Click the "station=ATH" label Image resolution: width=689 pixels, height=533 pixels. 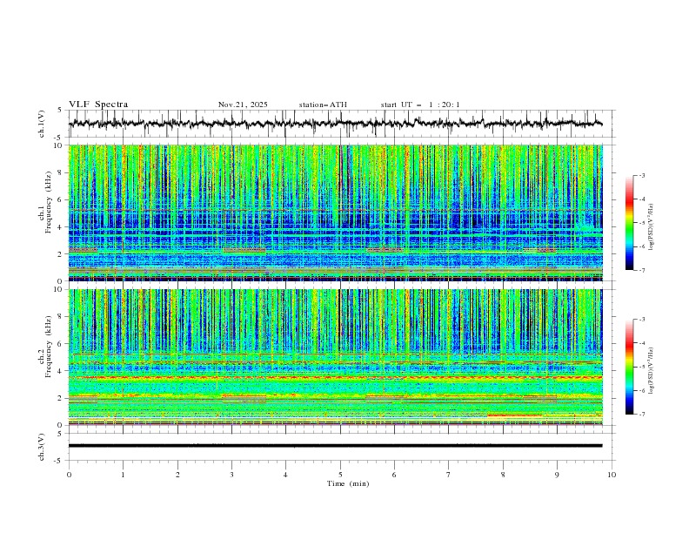[x=323, y=105]
